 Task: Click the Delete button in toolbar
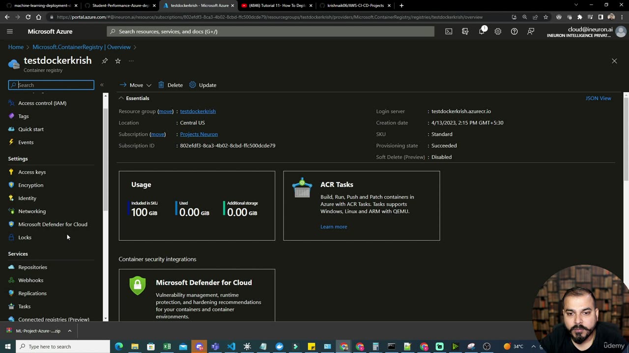pos(171,85)
